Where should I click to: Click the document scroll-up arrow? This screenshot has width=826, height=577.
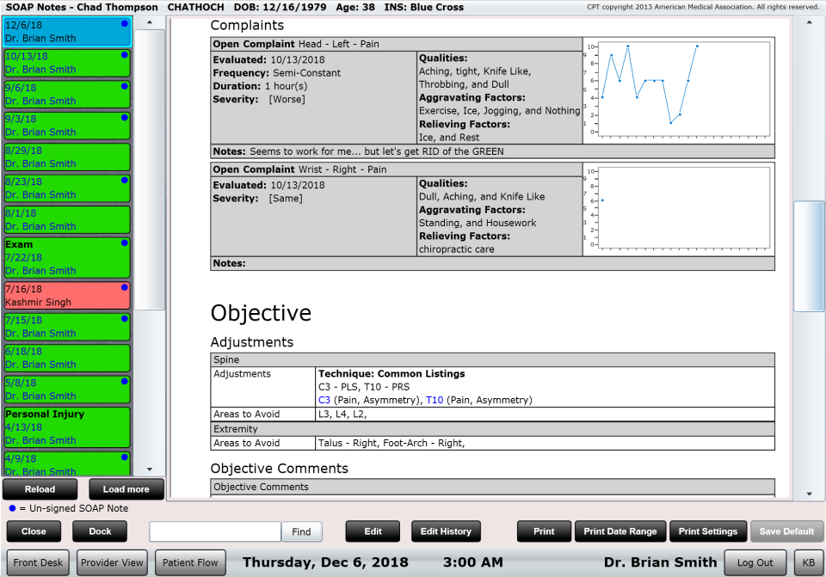pyautogui.click(x=809, y=22)
